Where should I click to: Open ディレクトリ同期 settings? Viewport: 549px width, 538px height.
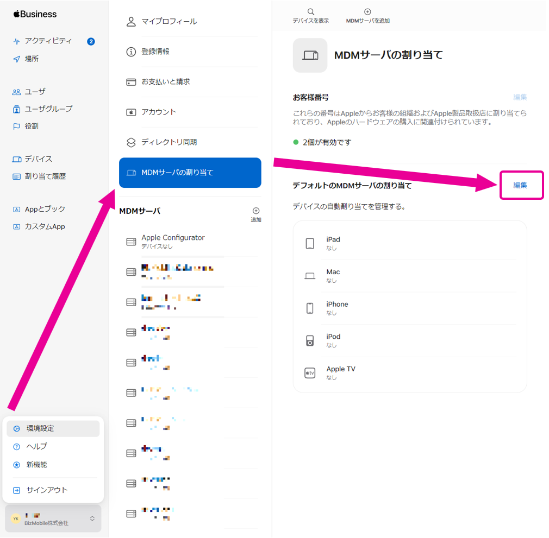pyautogui.click(x=169, y=142)
